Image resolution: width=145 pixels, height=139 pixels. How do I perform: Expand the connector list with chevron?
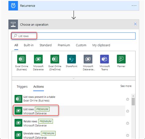(74, 78)
